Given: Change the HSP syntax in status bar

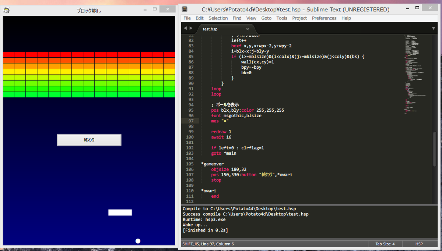Looking at the screenshot, I should 419,244.
